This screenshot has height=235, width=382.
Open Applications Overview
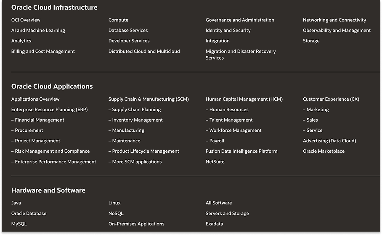(35, 99)
